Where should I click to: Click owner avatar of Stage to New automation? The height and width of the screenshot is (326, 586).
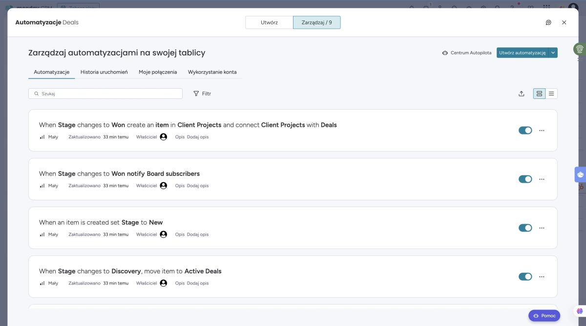coord(164,234)
